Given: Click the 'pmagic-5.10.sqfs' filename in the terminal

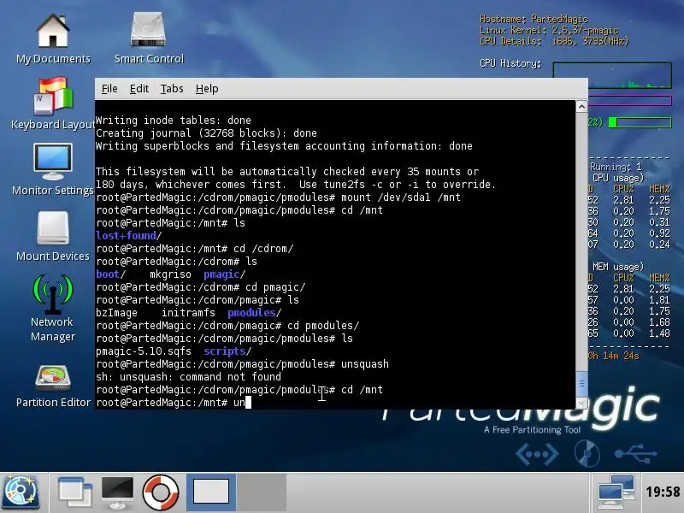Looking at the screenshot, I should pos(144,351).
